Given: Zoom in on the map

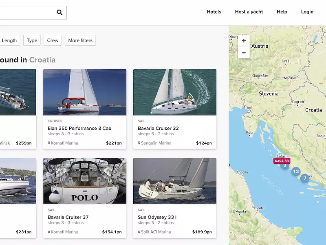Looking at the screenshot, I should tap(244, 41).
